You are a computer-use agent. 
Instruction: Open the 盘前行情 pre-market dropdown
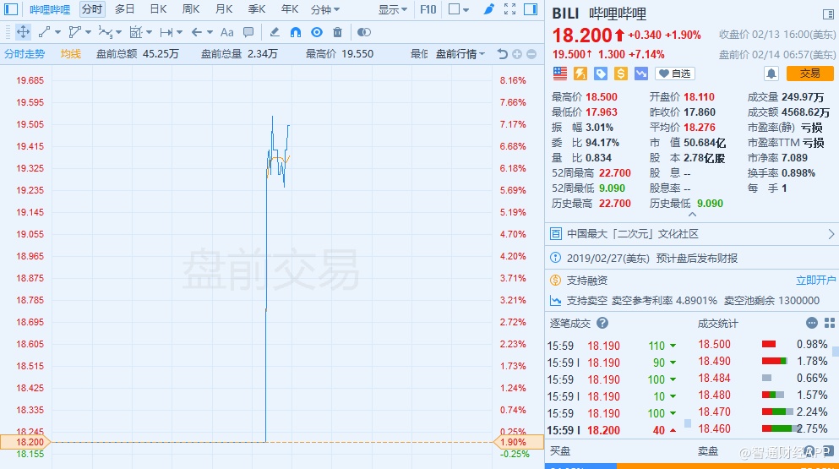pyautogui.click(x=460, y=53)
